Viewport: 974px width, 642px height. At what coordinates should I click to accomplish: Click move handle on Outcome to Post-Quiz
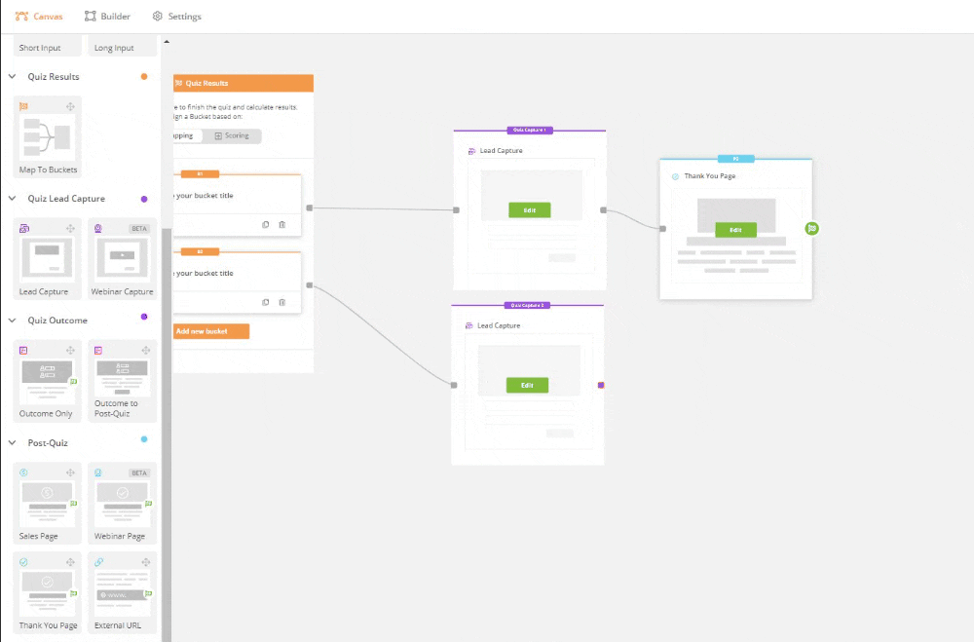coord(145,350)
